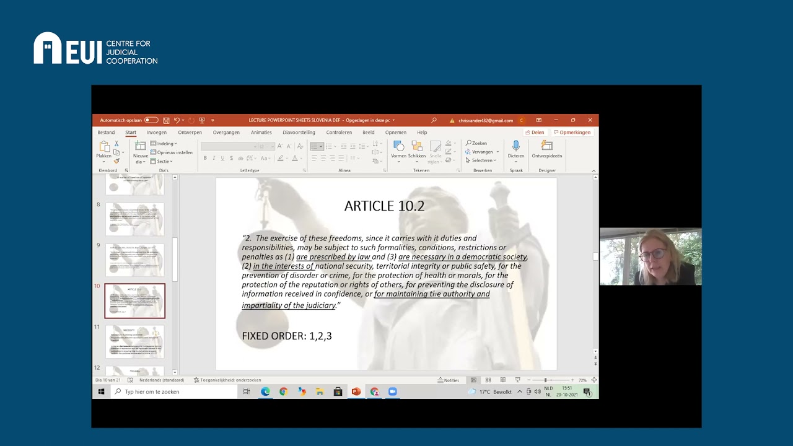Select slide 9 thumbnail
The height and width of the screenshot is (446, 793).
(x=134, y=260)
